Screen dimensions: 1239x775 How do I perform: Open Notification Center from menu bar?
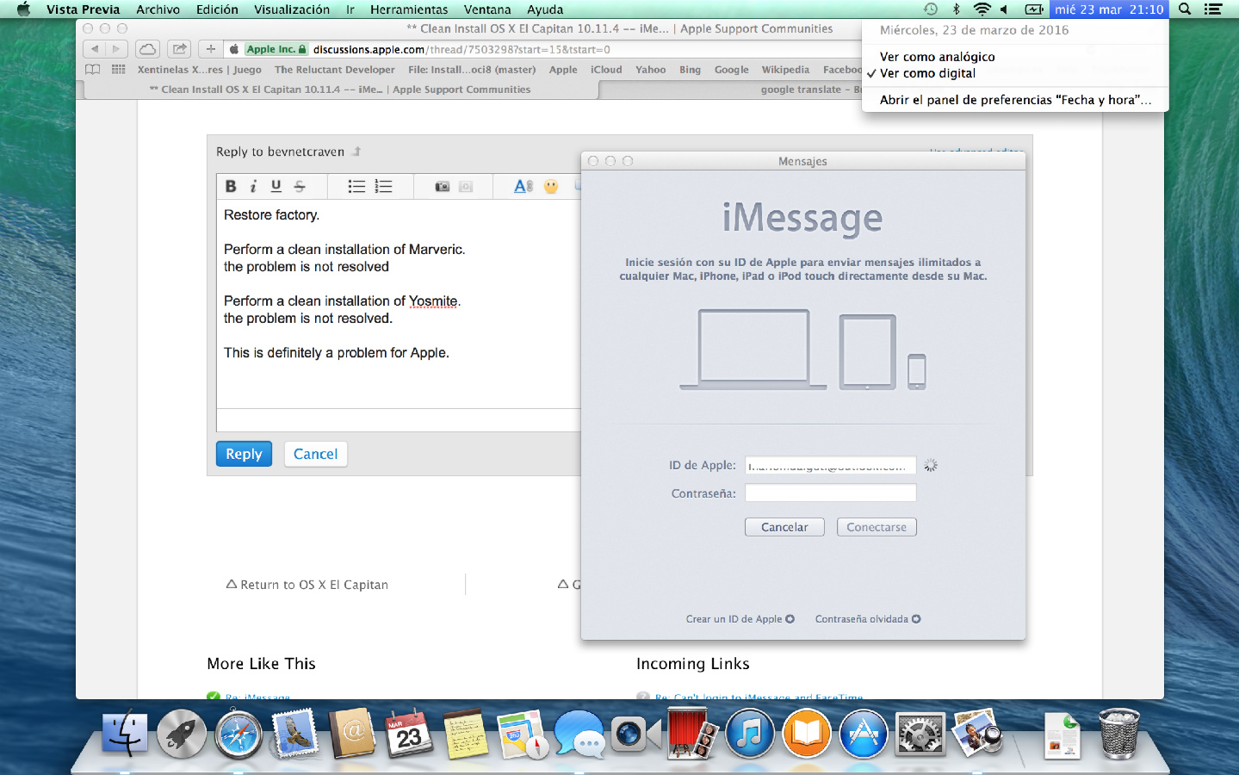1213,9
